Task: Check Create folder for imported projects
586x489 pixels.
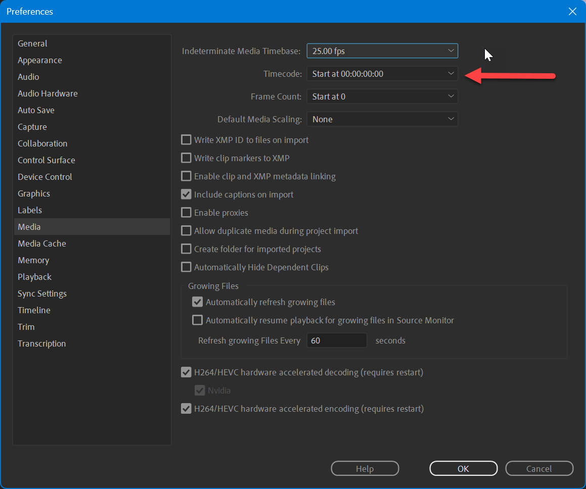Action: click(186, 249)
